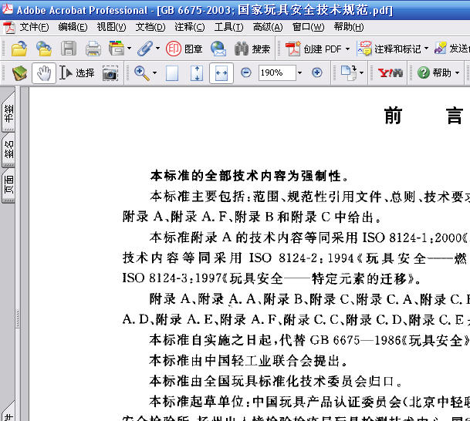This screenshot has width=470, height=421.
Task: Expand the zoom tool dropdown arrow
Action: [154, 72]
